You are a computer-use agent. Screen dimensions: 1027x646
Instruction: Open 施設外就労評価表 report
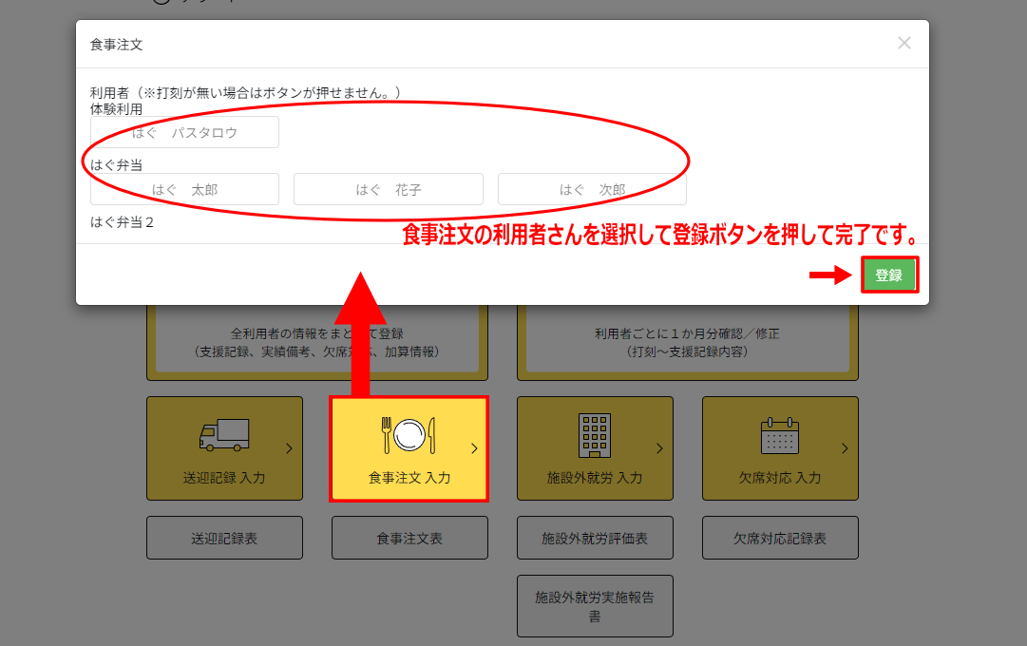[594, 538]
